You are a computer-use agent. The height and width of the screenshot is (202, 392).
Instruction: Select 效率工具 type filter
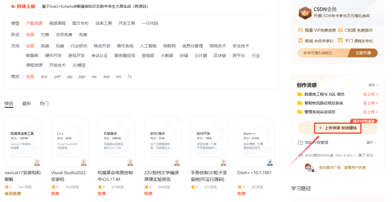point(103,23)
